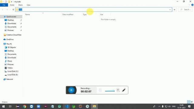This screenshot has width=194, height=109.
Task: Toggle the webcam in recorder toolbar
Action: point(118,90)
